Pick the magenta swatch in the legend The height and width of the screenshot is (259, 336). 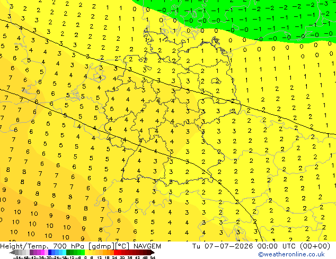coord(42,253)
